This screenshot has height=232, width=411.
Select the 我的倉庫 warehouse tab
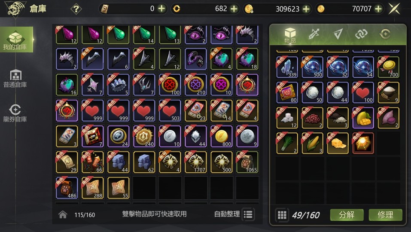point(15,40)
